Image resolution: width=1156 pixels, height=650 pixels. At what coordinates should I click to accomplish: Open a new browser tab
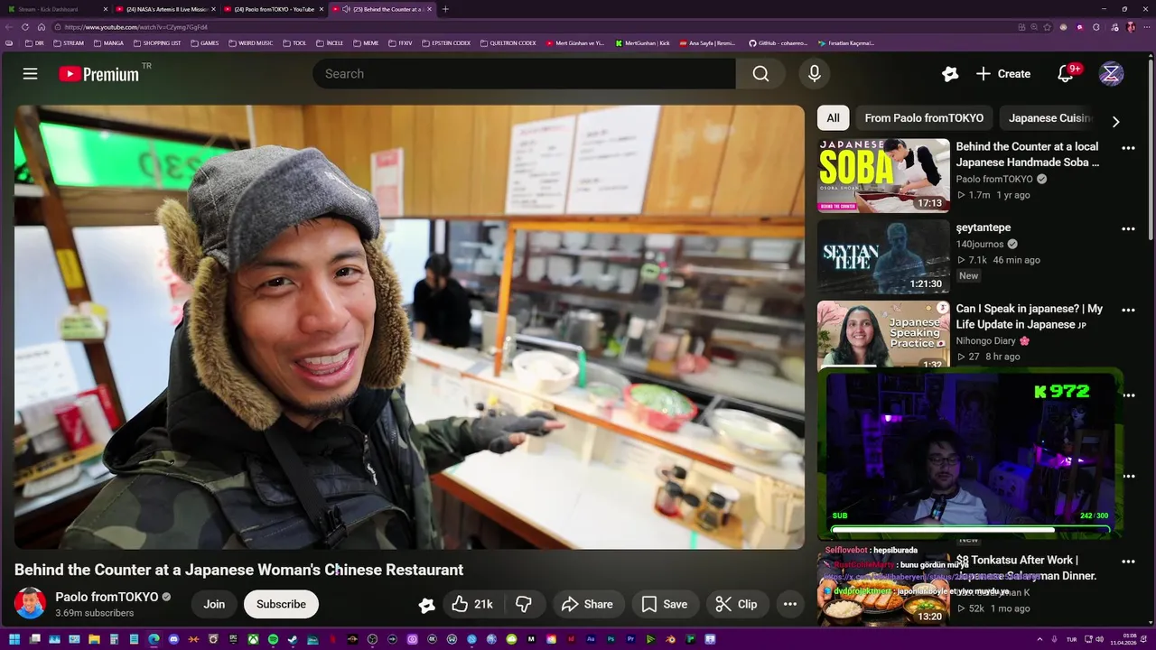445,9
